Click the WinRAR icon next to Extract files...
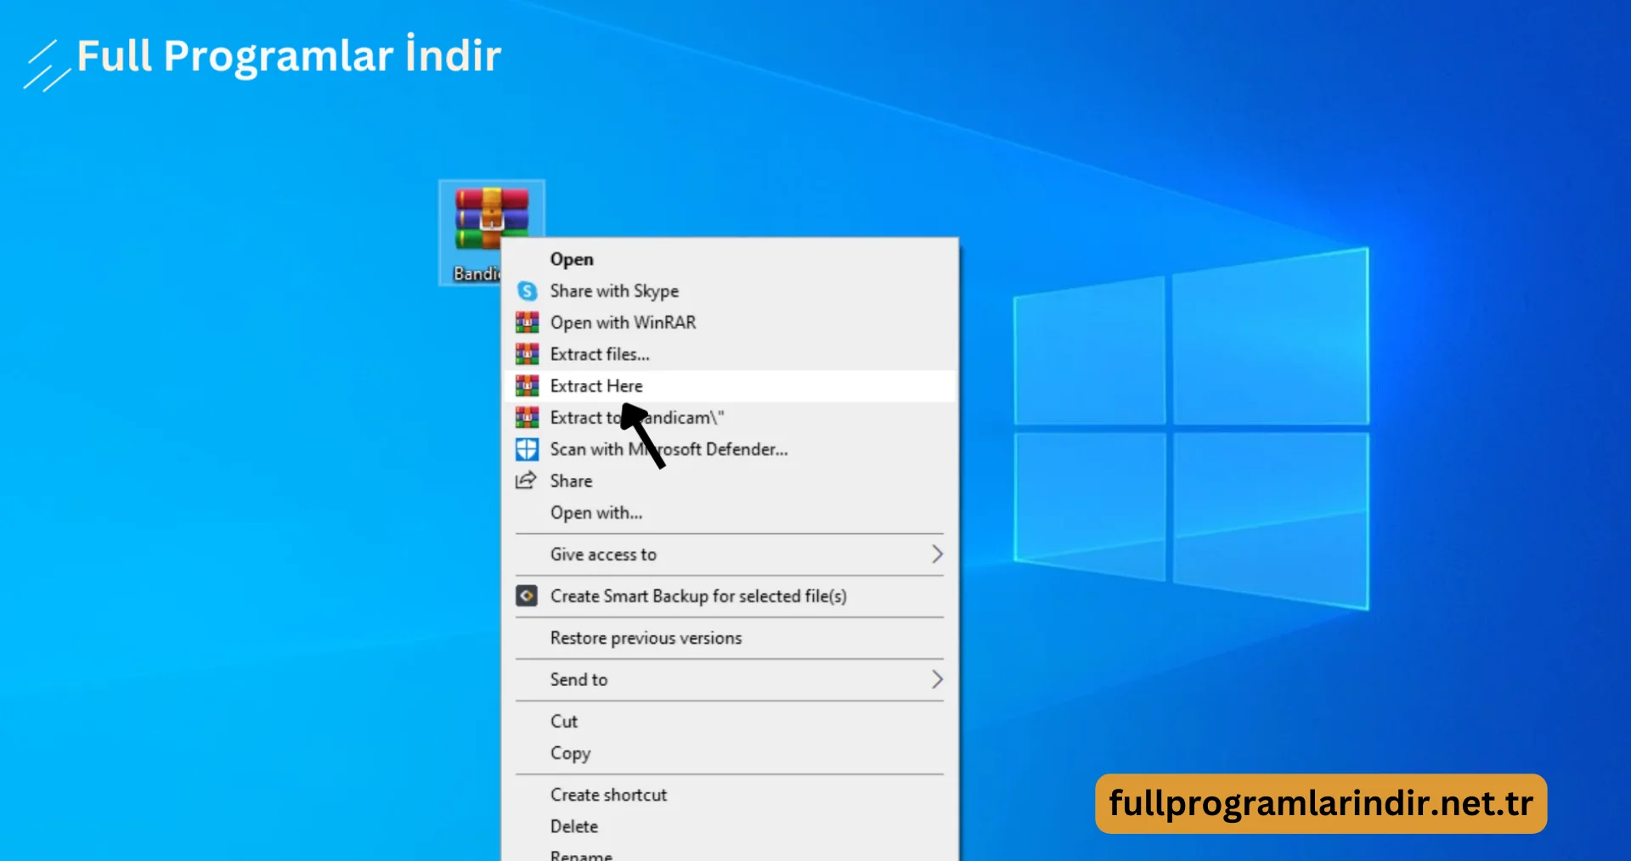Viewport: 1631px width, 861px height. (527, 354)
